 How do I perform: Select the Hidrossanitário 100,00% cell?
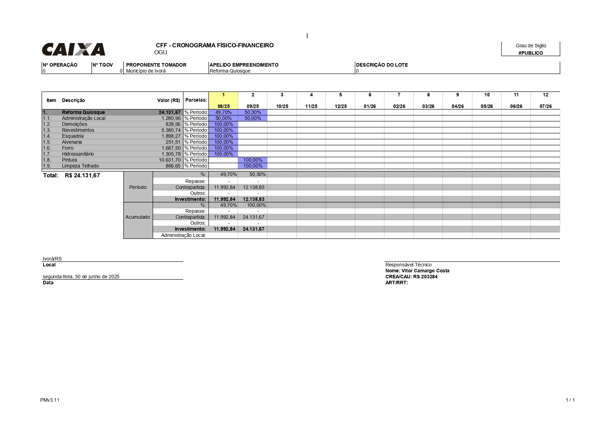click(224, 154)
